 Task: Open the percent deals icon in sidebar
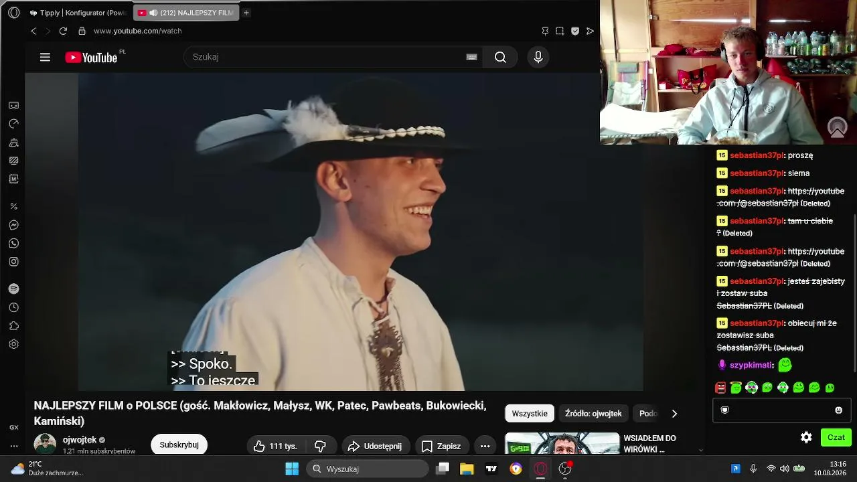pyautogui.click(x=13, y=206)
